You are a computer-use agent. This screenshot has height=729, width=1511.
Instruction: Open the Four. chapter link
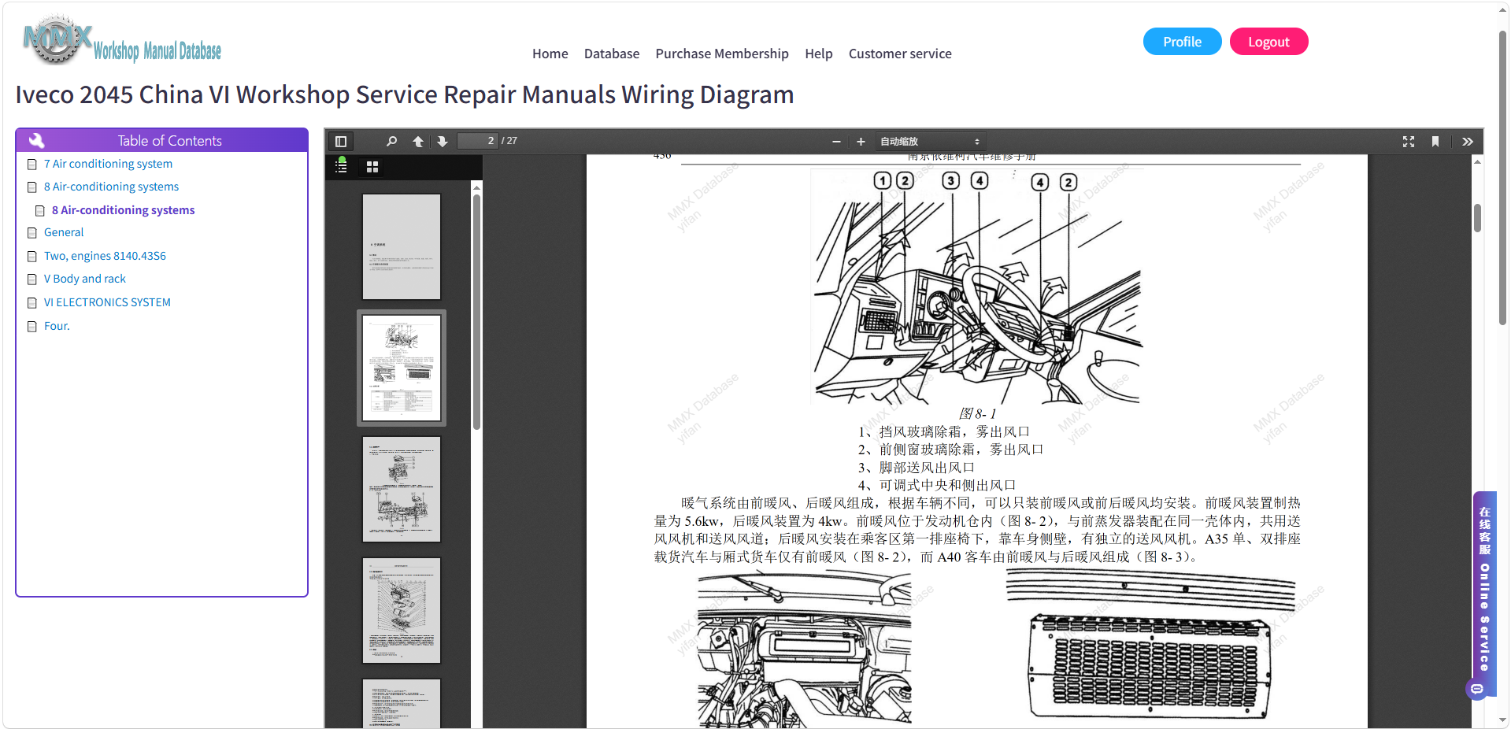click(x=57, y=326)
